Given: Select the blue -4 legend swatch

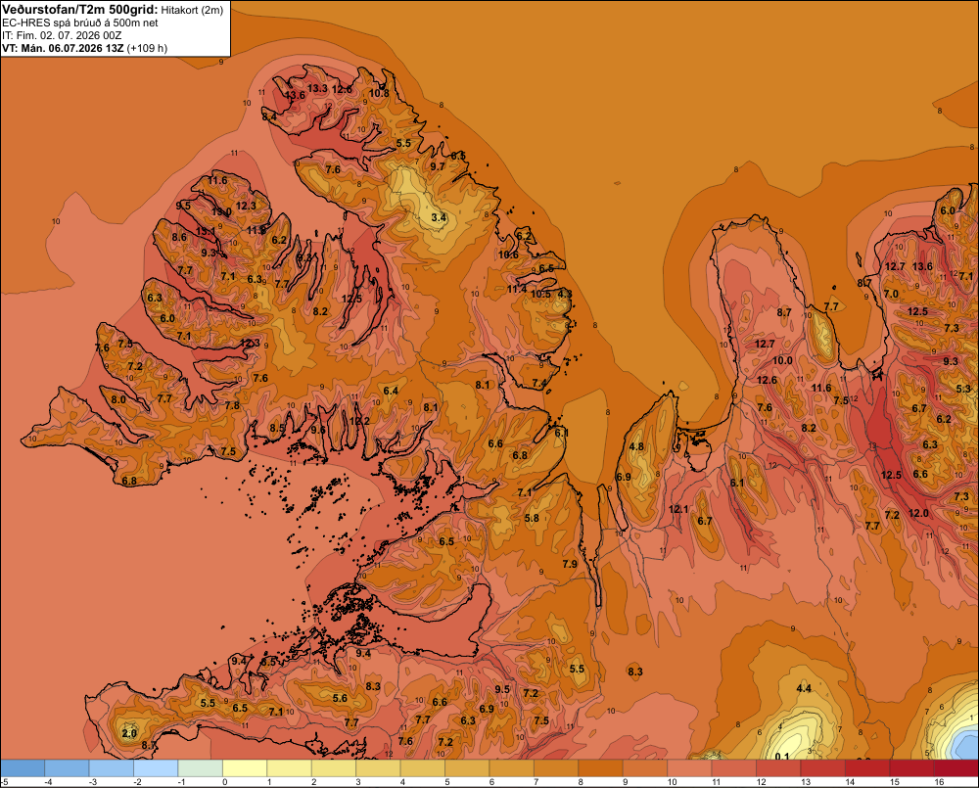Looking at the screenshot, I should point(67,767).
